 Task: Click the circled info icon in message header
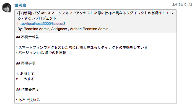[x=19, y=13]
